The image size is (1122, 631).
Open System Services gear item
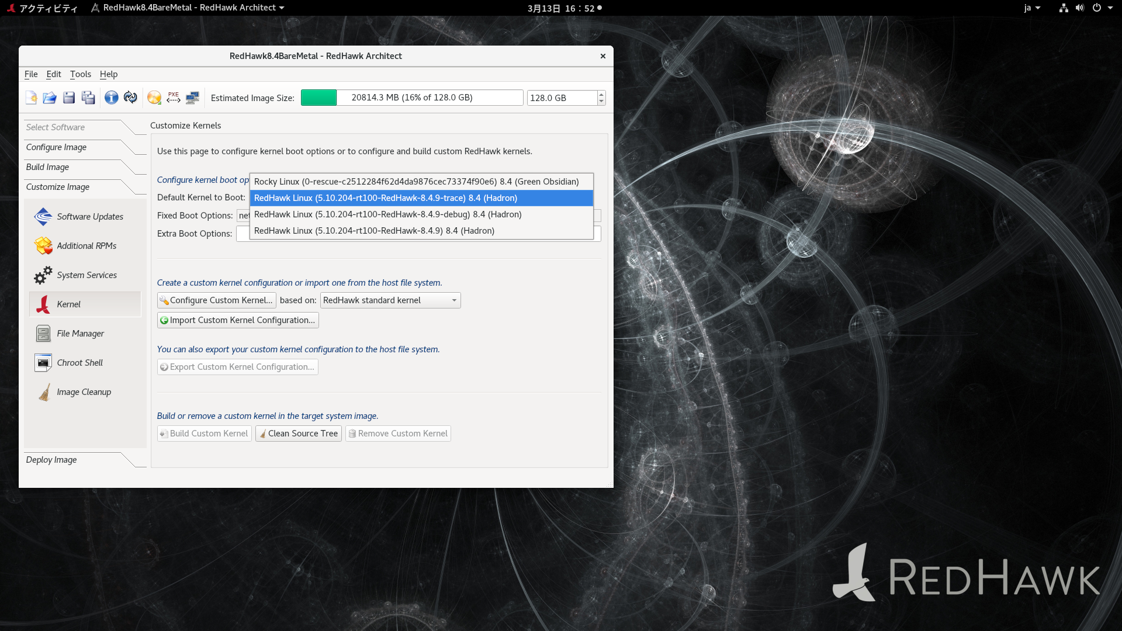[85, 275]
